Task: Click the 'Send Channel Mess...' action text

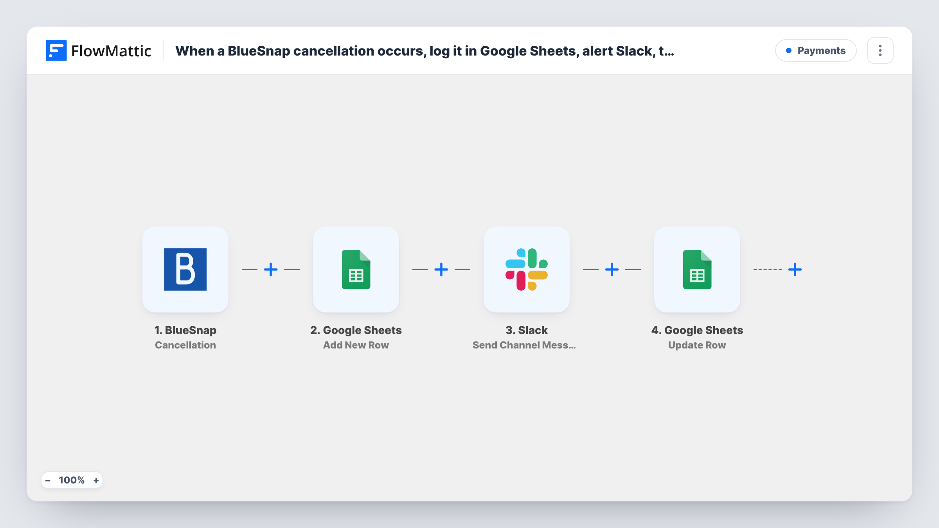Action: pos(524,345)
